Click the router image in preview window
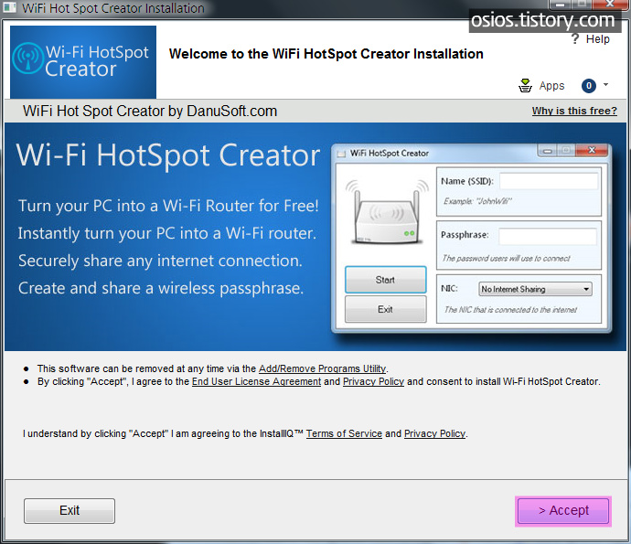 pyautogui.click(x=387, y=213)
